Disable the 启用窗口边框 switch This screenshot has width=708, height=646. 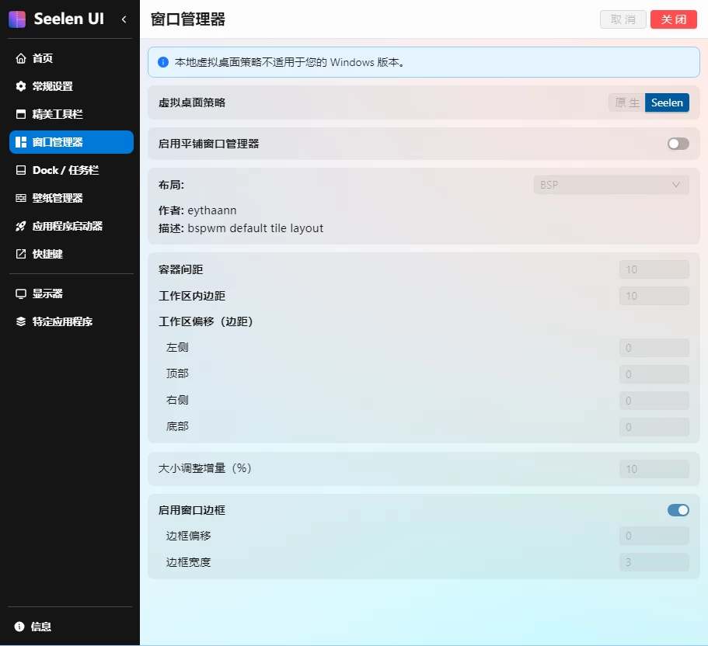(678, 510)
